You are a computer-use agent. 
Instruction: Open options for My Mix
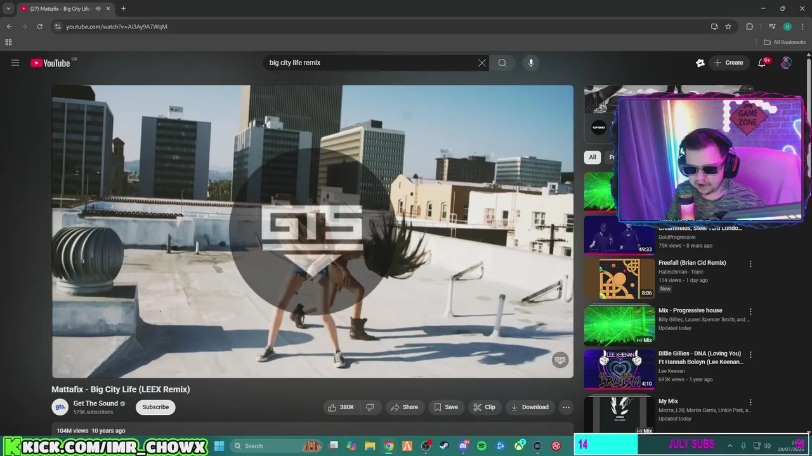click(x=750, y=402)
